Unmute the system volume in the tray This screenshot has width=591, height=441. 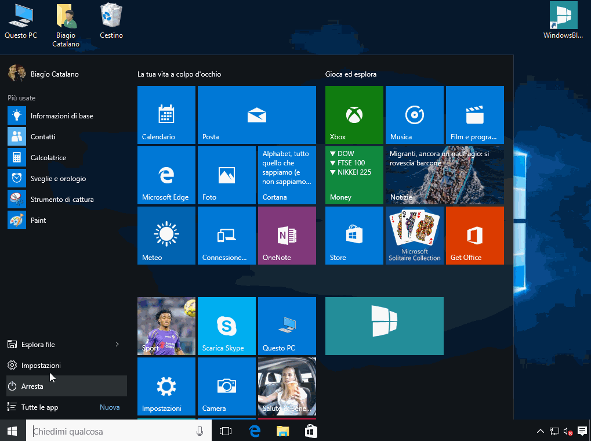point(567,431)
